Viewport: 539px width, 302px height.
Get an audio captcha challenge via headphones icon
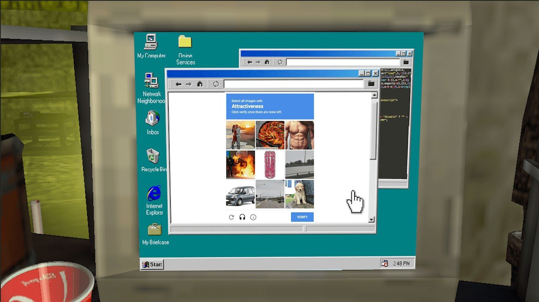pos(242,217)
